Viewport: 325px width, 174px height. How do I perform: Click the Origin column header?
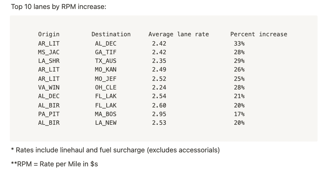pos(49,34)
